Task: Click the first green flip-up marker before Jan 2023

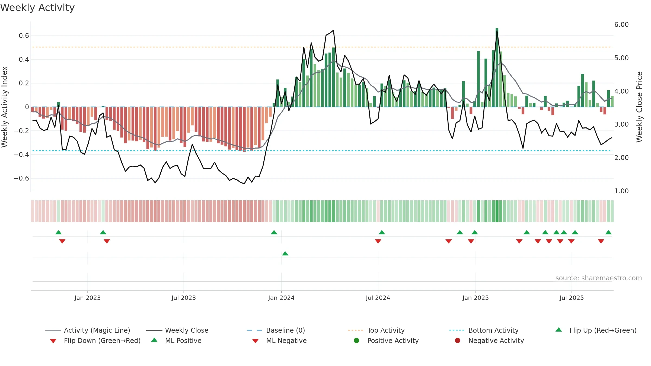Action: pyautogui.click(x=59, y=232)
